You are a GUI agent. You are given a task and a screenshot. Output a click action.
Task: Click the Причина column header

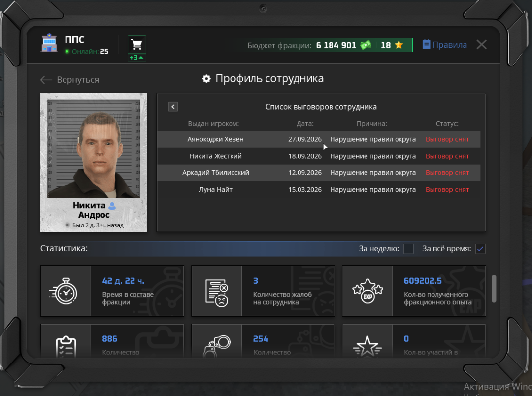click(371, 124)
